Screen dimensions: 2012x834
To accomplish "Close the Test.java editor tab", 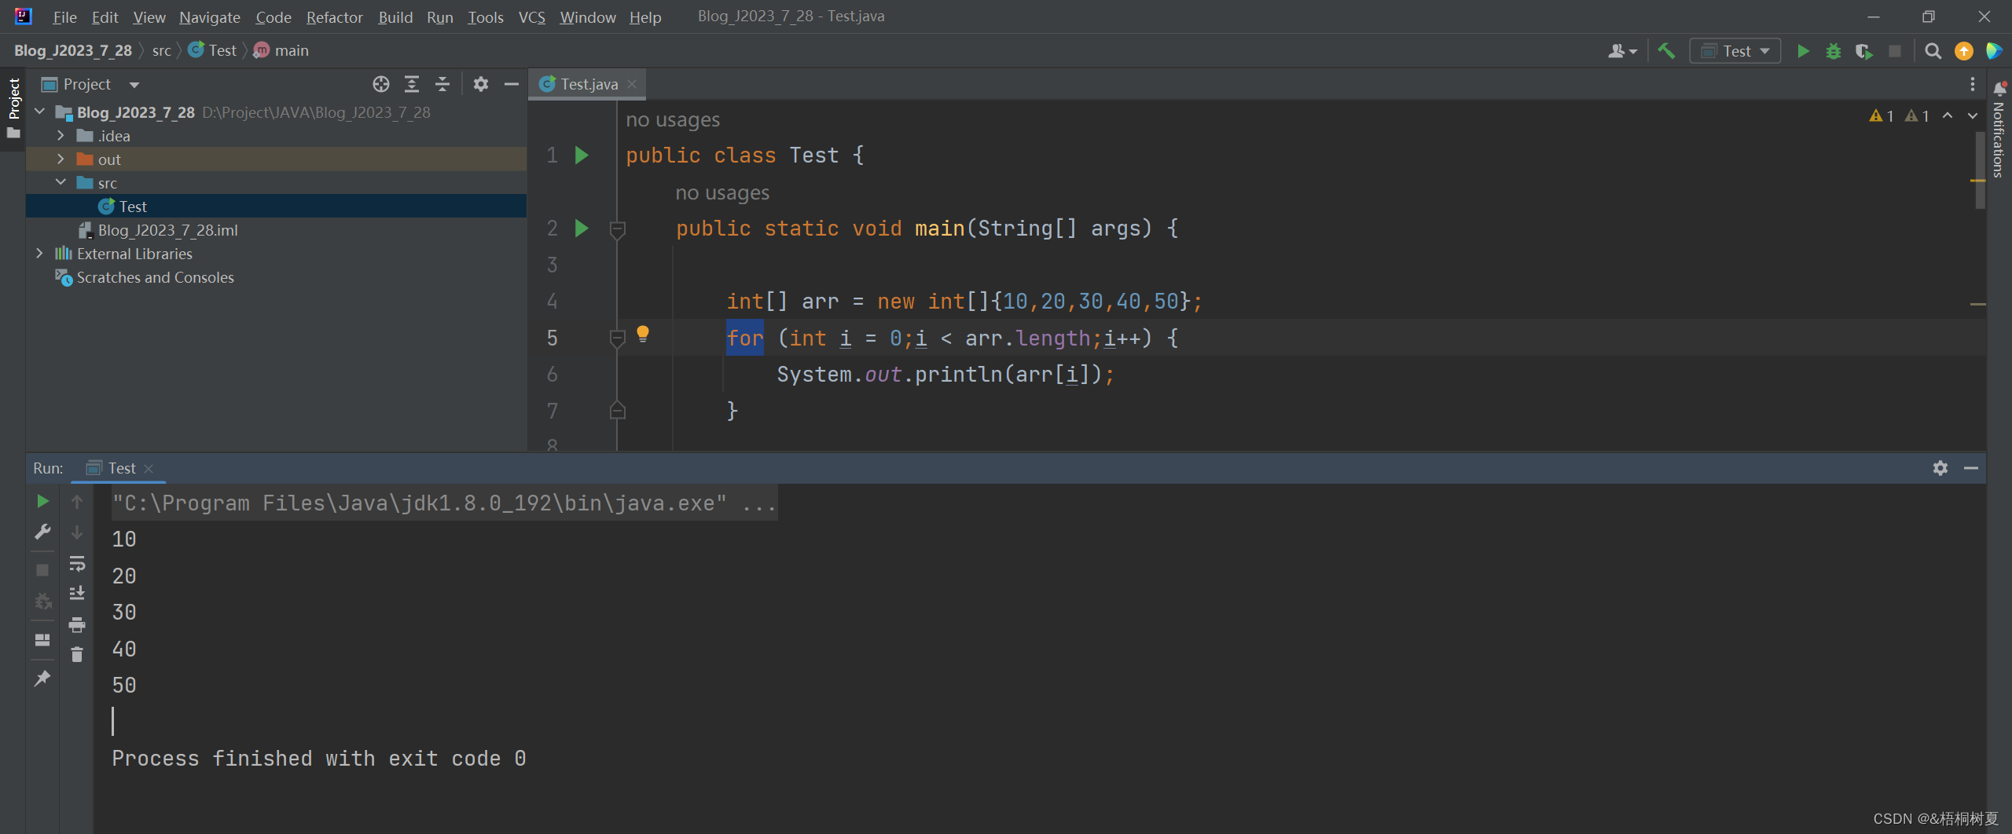I will (x=632, y=84).
